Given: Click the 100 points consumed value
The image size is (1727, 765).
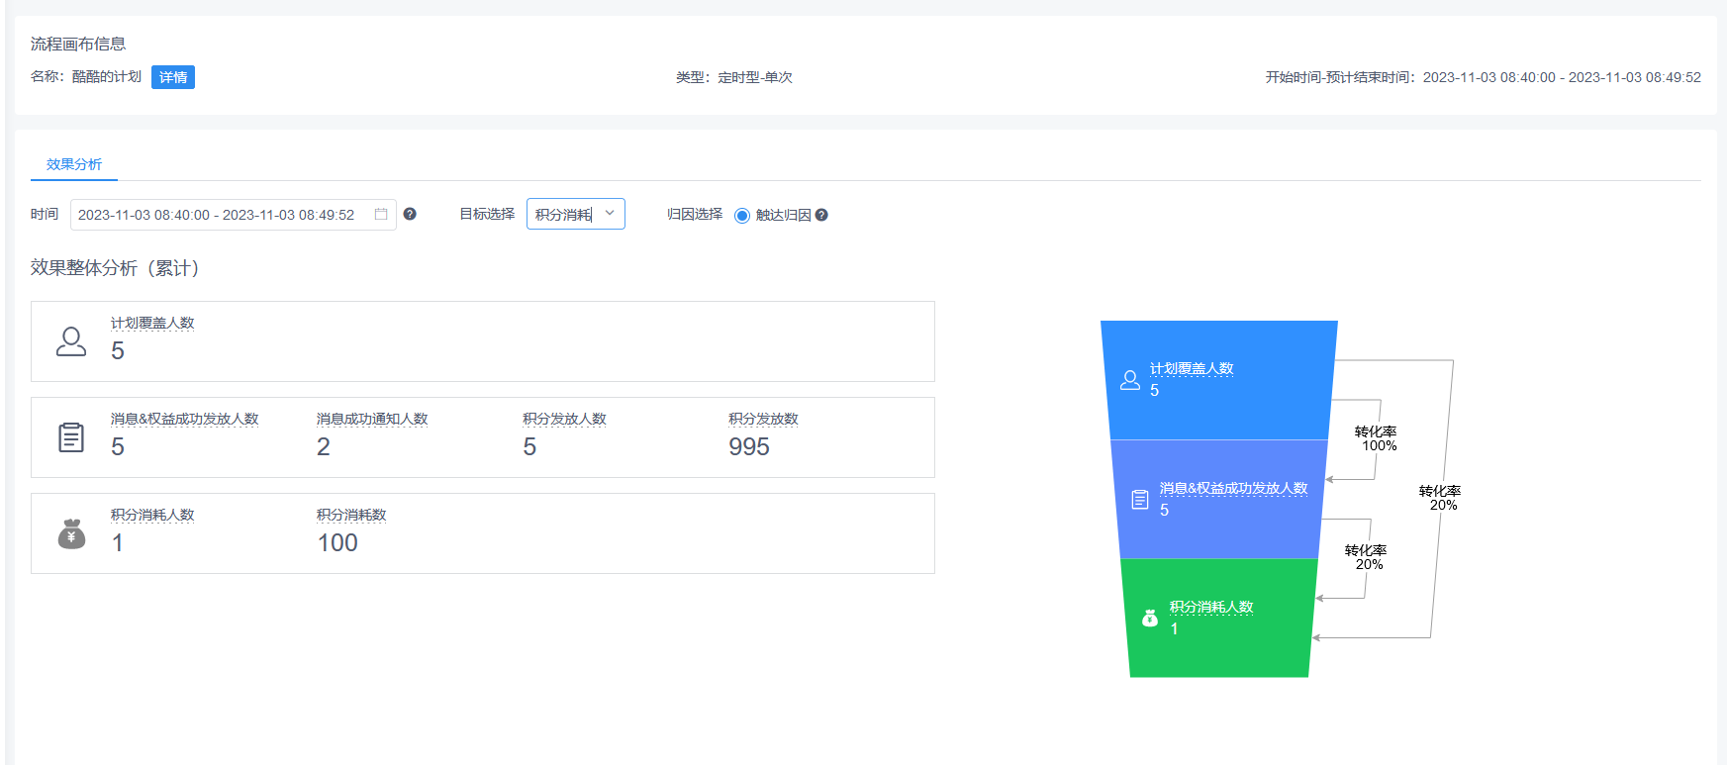Looking at the screenshot, I should tap(337, 543).
